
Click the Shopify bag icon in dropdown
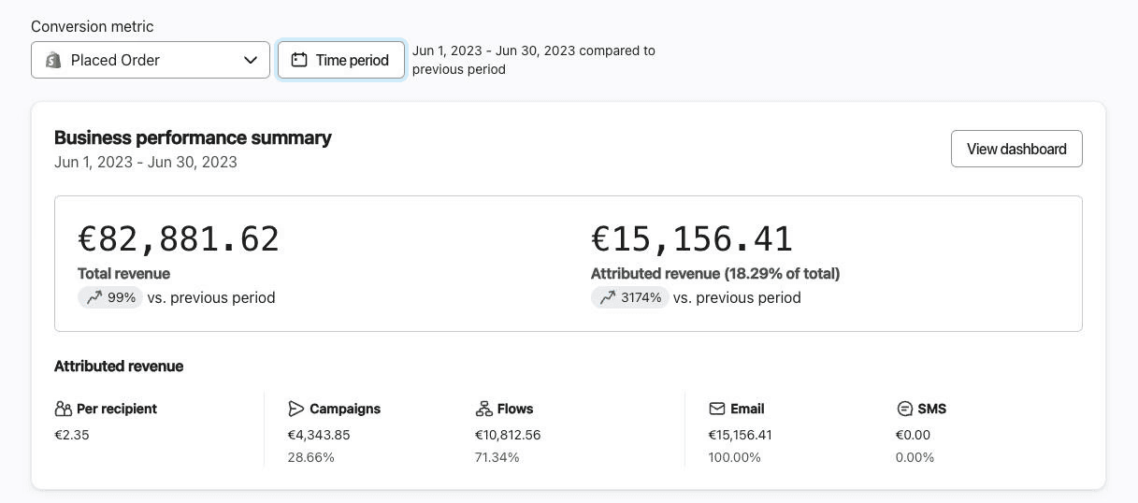(x=53, y=60)
